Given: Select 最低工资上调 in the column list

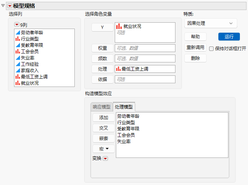Looking at the screenshot, I should click(34, 77).
